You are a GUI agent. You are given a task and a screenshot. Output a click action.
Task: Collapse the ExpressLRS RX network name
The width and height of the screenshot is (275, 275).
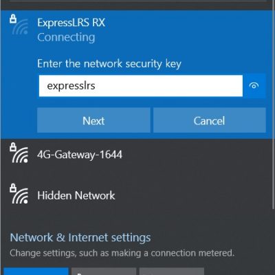pyautogui.click(x=71, y=23)
